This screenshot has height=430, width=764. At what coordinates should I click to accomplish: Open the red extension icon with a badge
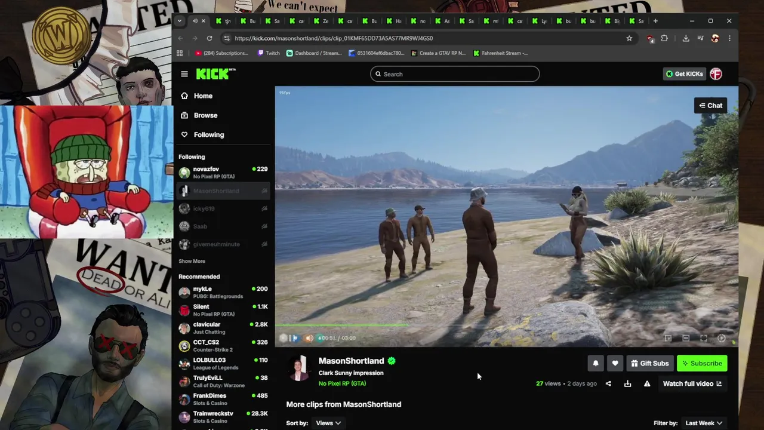coord(650,38)
